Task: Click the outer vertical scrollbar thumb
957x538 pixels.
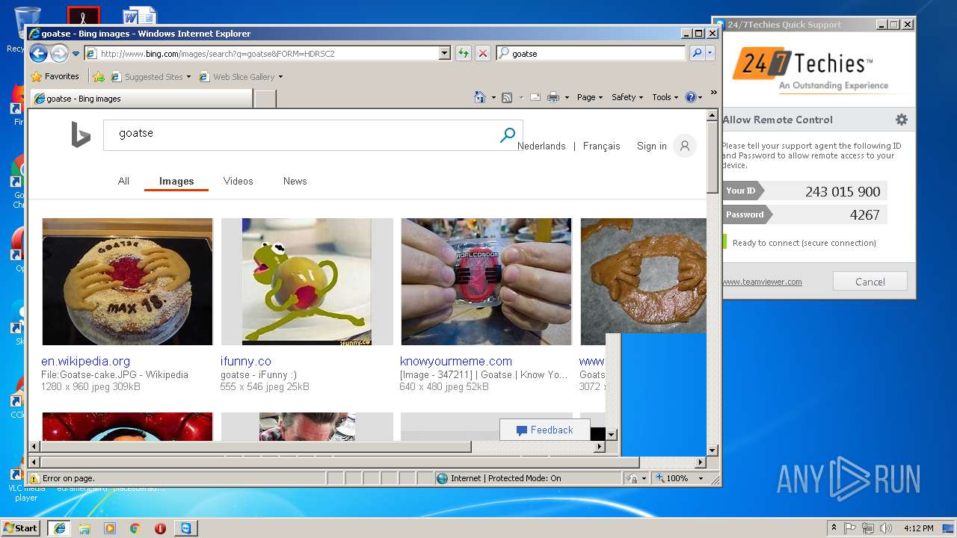Action: tap(712, 157)
